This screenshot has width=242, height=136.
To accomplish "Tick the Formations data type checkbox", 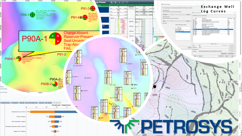I will tap(176, 30).
